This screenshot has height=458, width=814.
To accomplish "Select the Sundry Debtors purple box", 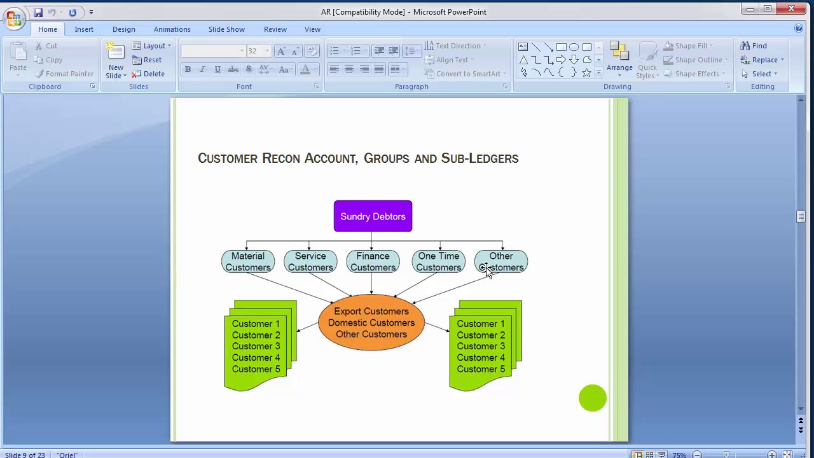I will [373, 216].
